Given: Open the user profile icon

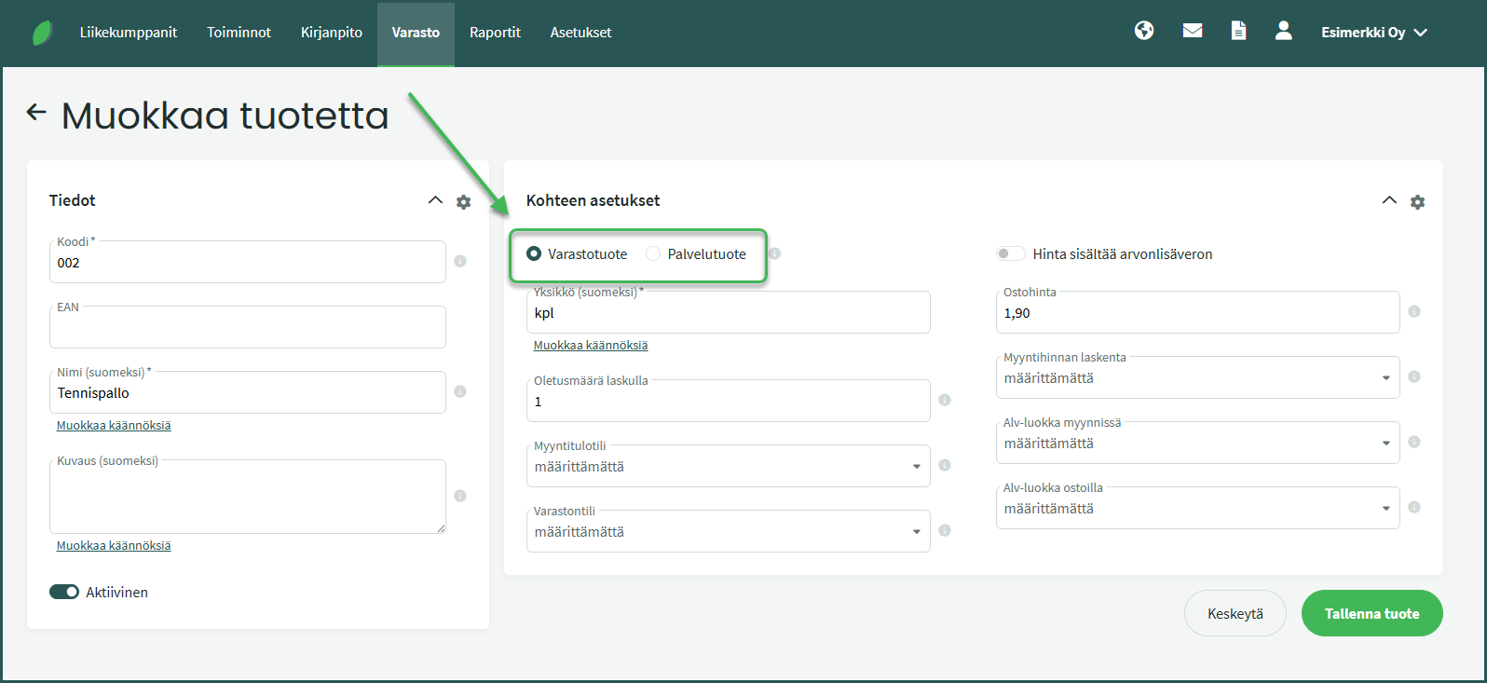Looking at the screenshot, I should tap(1283, 32).
